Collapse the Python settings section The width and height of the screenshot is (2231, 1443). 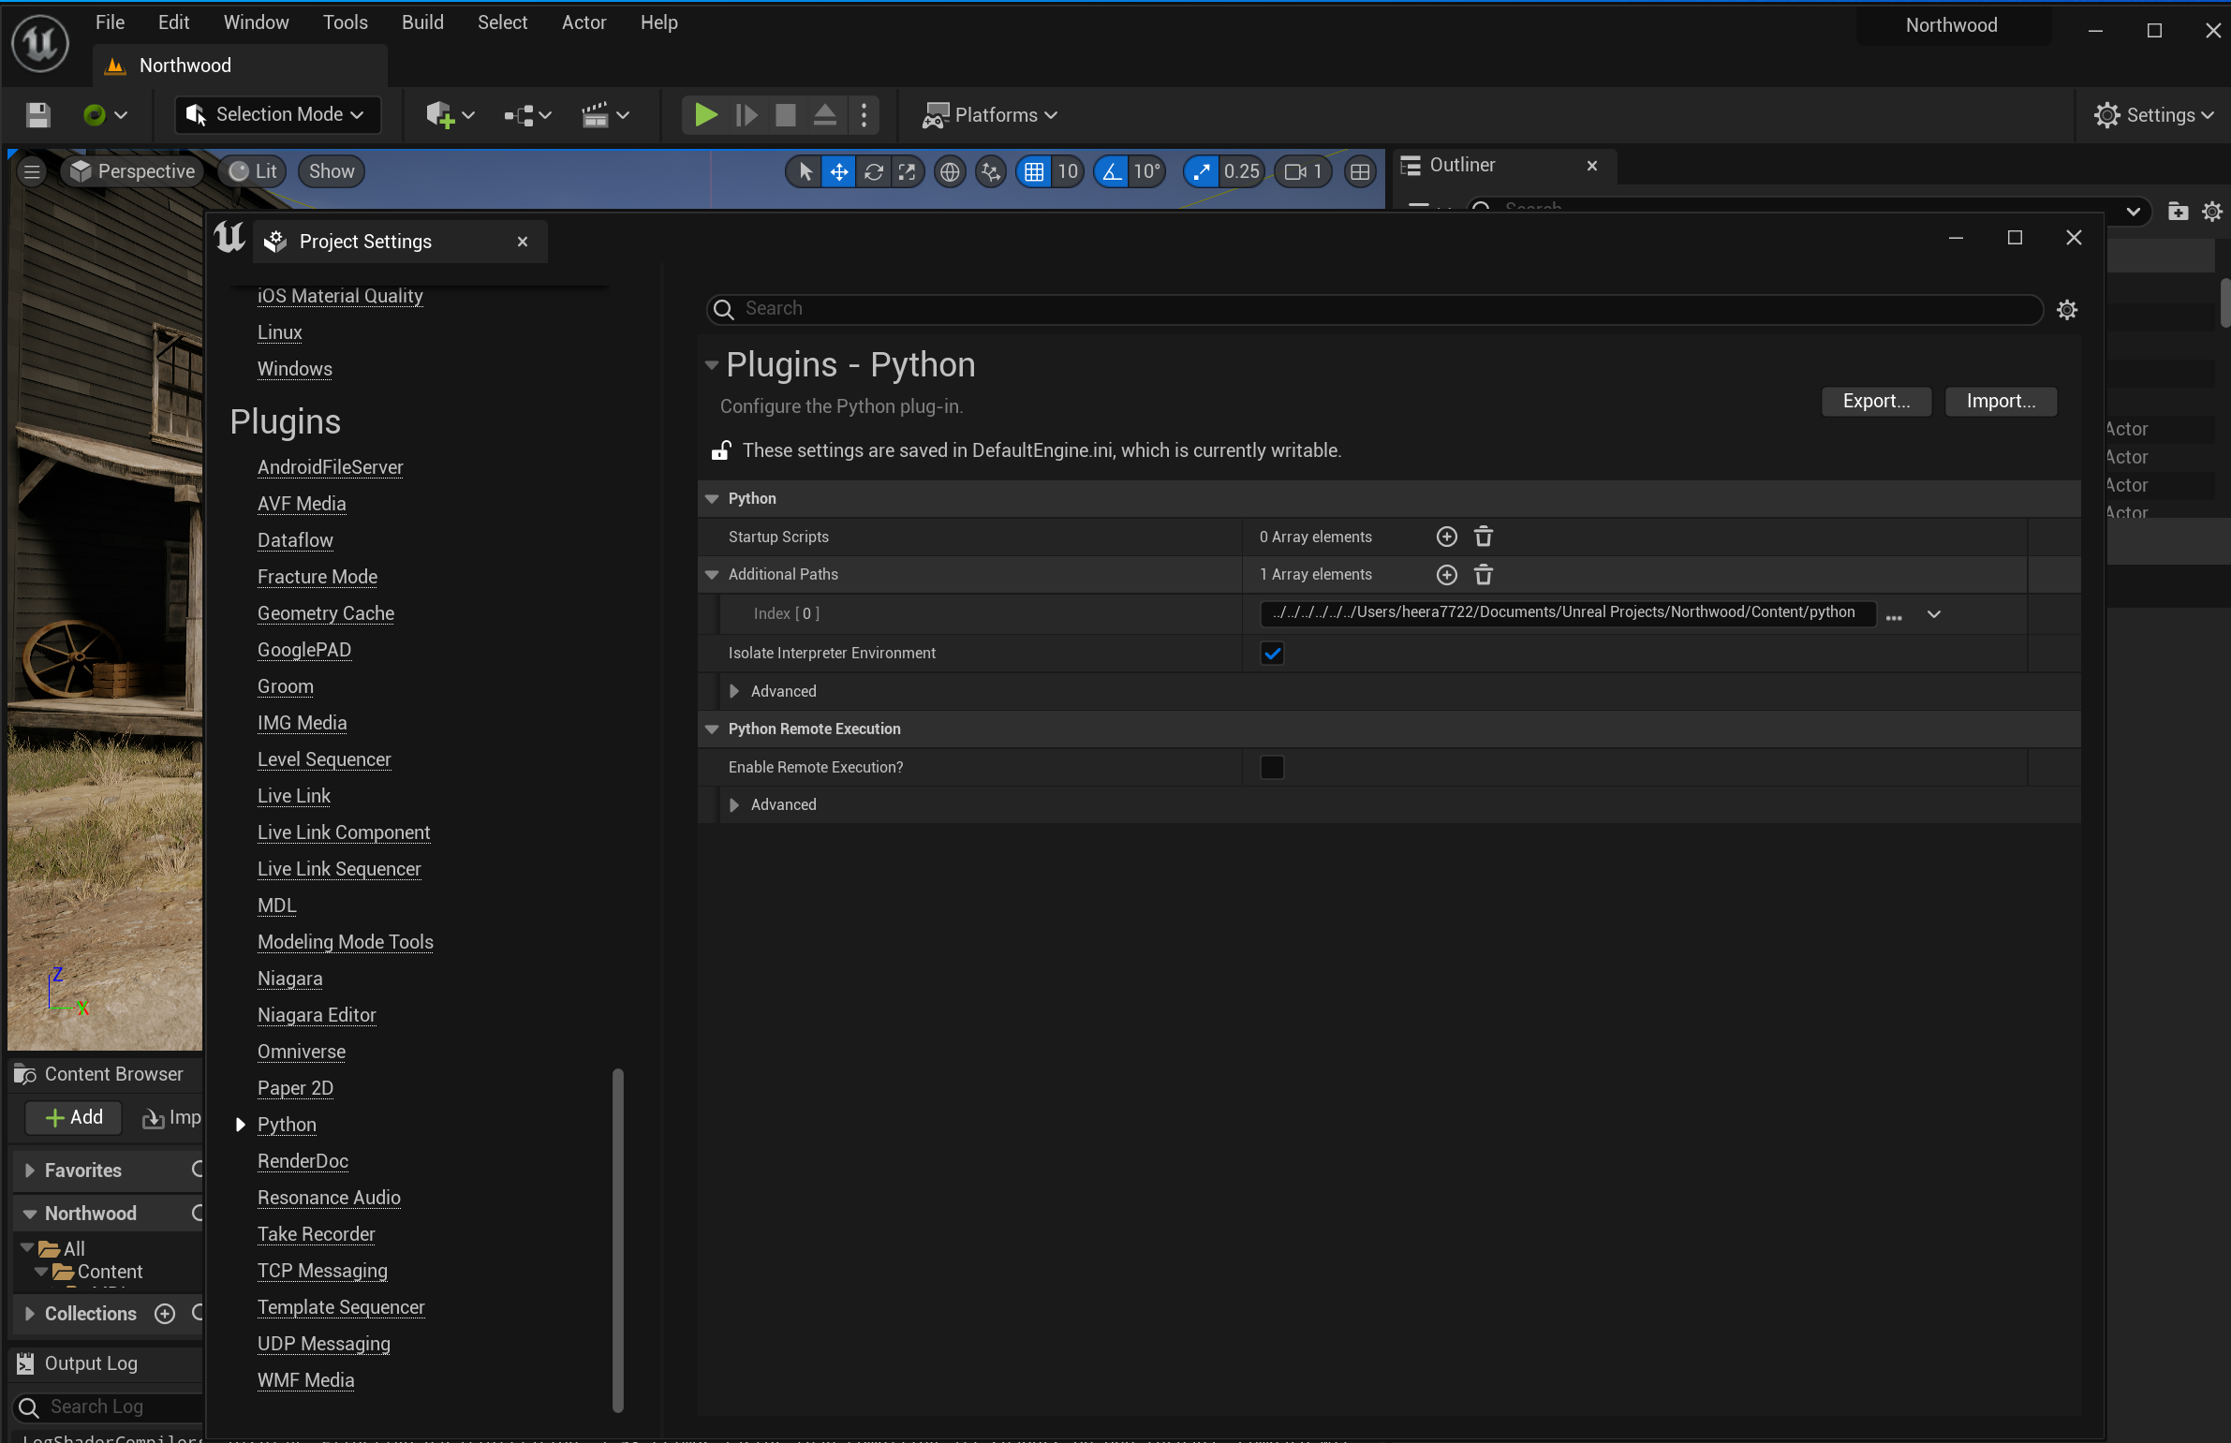711,498
